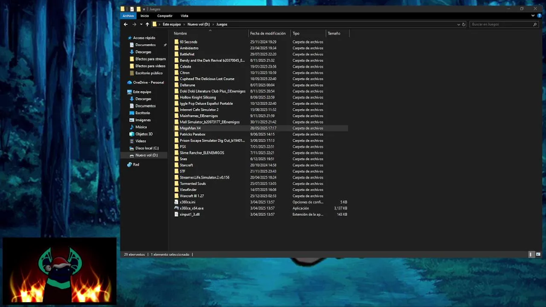546x307 pixels.
Task: Select the x360ce_x64.exe application icon
Action: tap(176, 208)
